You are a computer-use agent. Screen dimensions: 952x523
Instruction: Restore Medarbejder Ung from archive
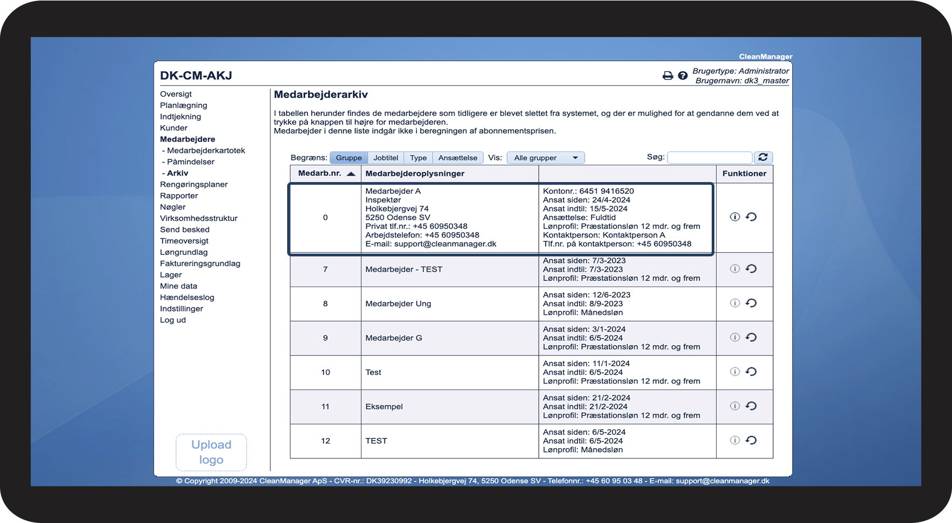click(x=751, y=303)
